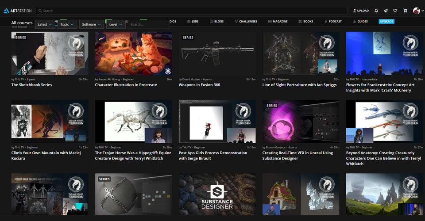Click the search magnifier icon
Image resolution: width=425 pixels, height=221 pixels.
(40, 11)
